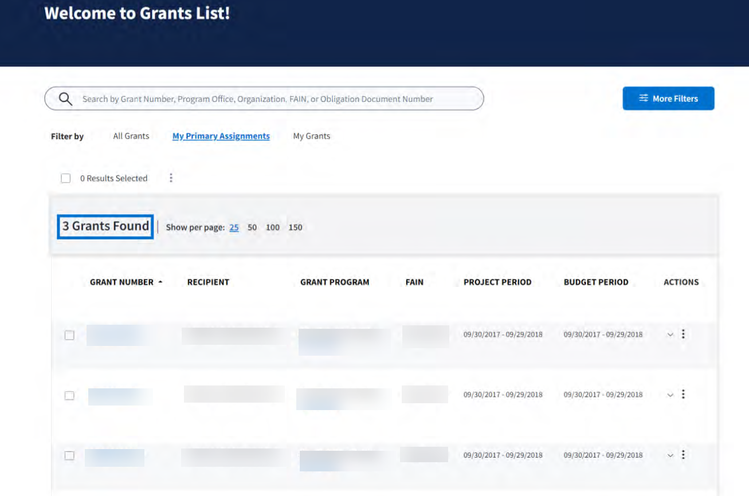This screenshot has width=749, height=496.
Task: Show 50 grants per page
Action: point(252,227)
